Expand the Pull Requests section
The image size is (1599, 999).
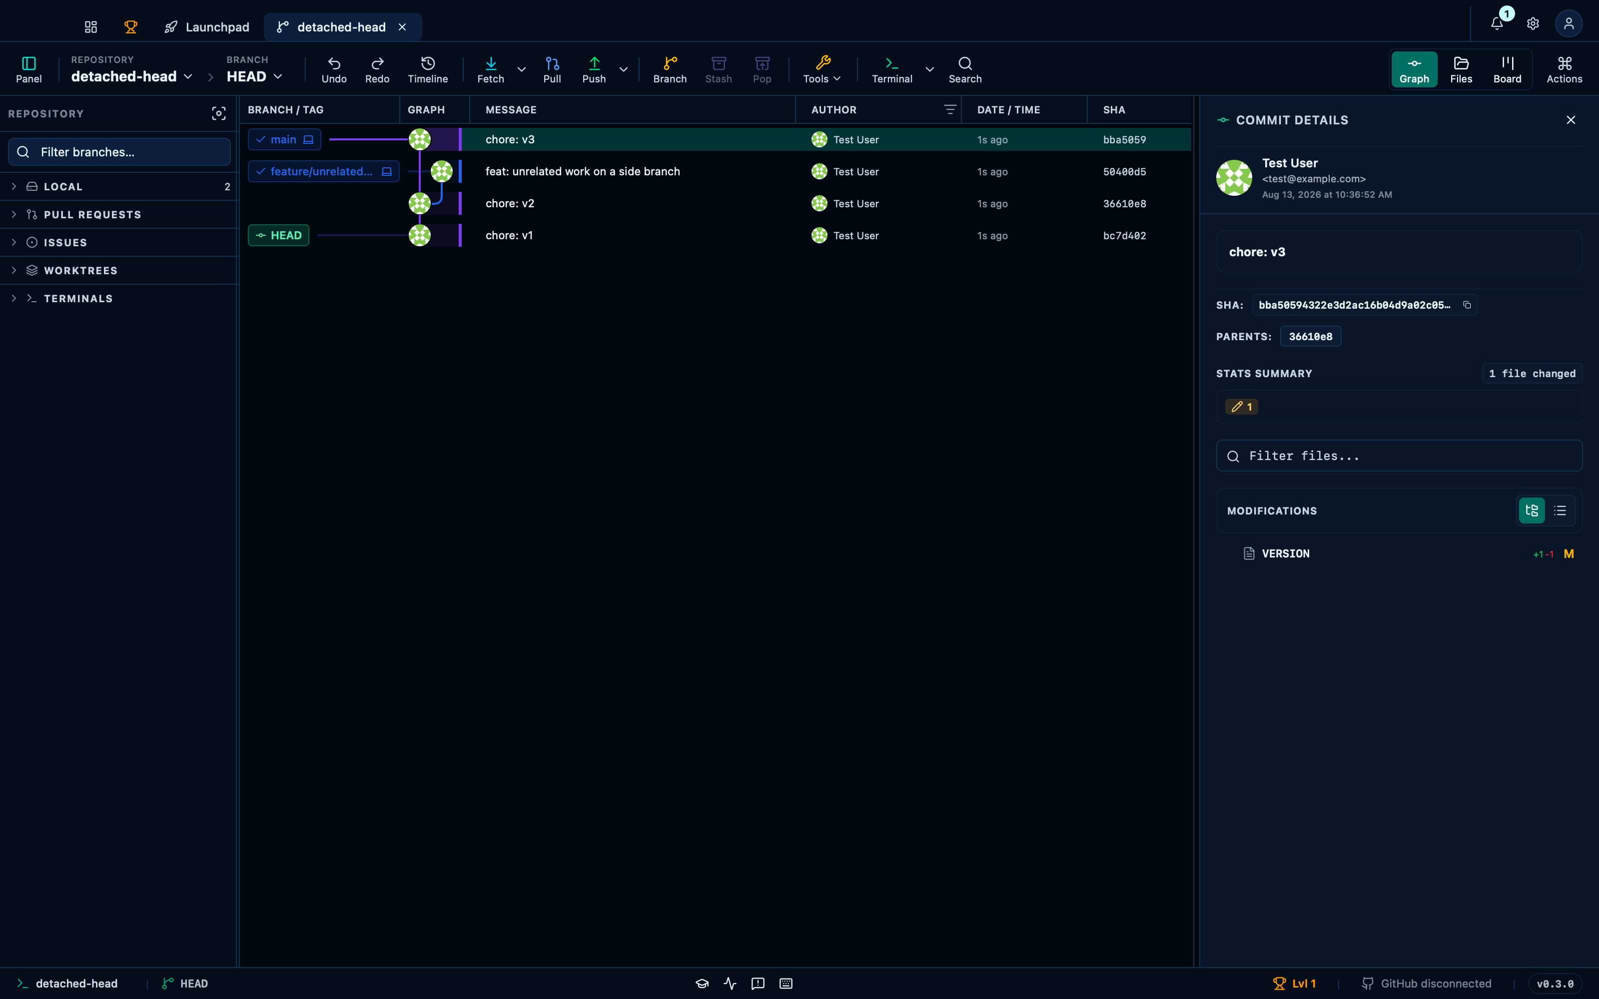pos(119,215)
